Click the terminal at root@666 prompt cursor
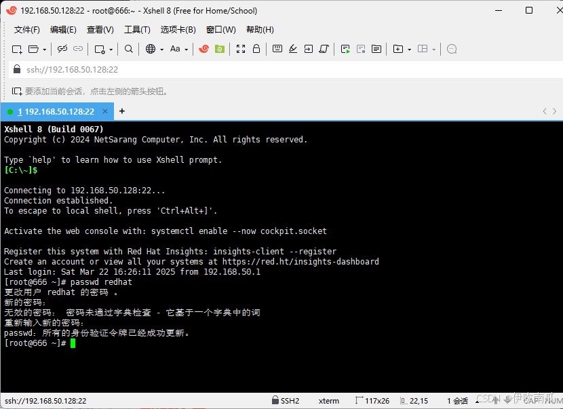Viewport: 563px width, 409px height. (x=73, y=343)
